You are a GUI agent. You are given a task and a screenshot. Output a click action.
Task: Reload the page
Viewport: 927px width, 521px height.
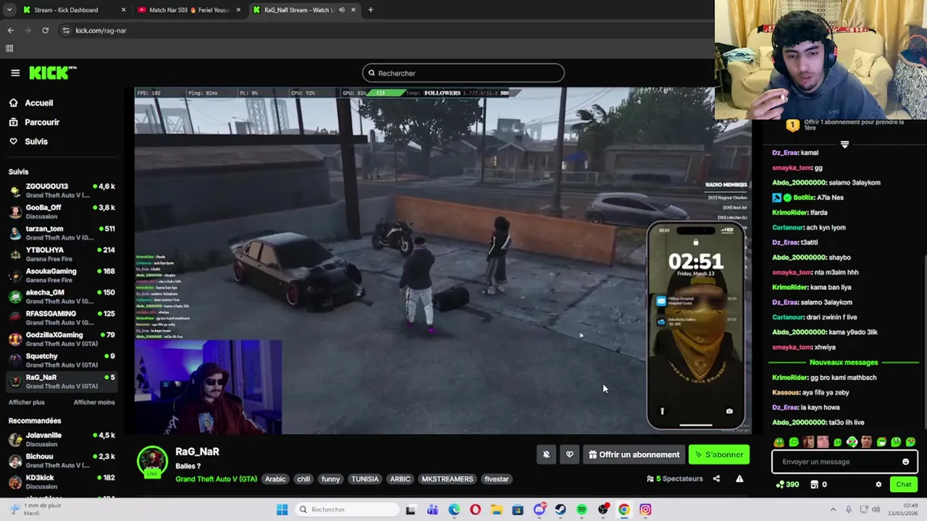[x=45, y=30]
